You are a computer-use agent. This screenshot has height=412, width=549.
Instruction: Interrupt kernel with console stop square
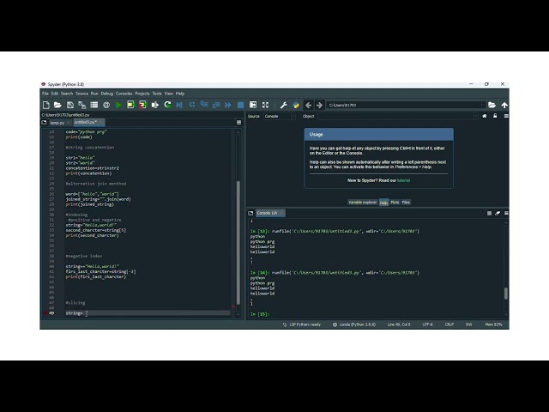[489, 213]
